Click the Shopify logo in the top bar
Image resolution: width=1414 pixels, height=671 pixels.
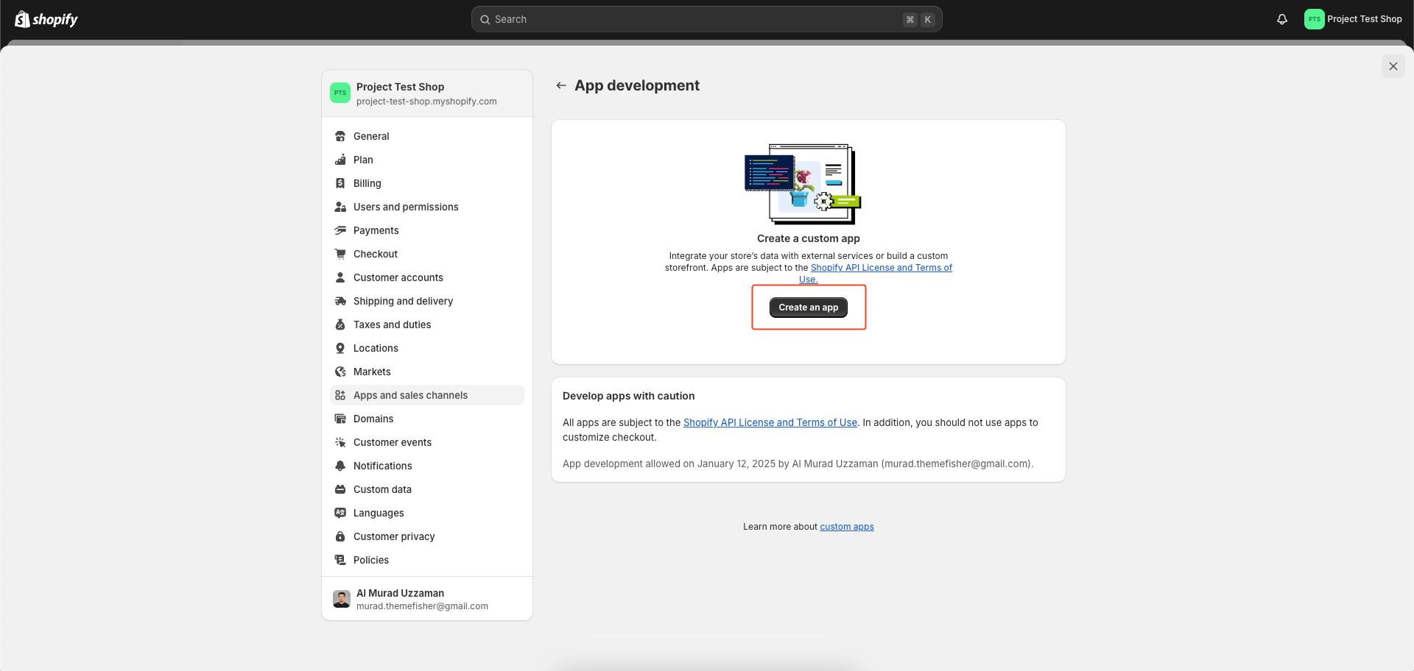click(x=46, y=19)
